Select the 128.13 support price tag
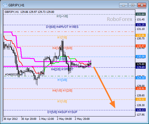149x124 pixels. click(x=141, y=110)
